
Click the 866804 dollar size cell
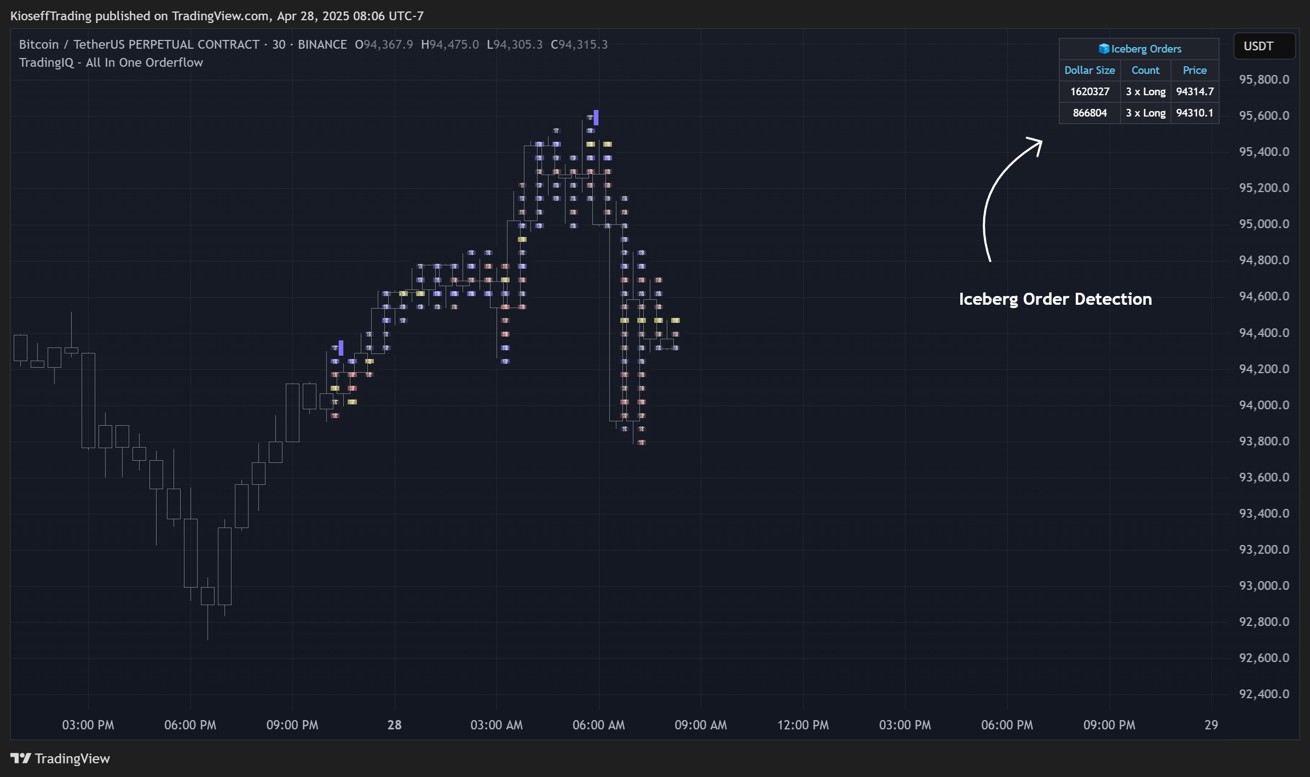pyautogui.click(x=1089, y=113)
